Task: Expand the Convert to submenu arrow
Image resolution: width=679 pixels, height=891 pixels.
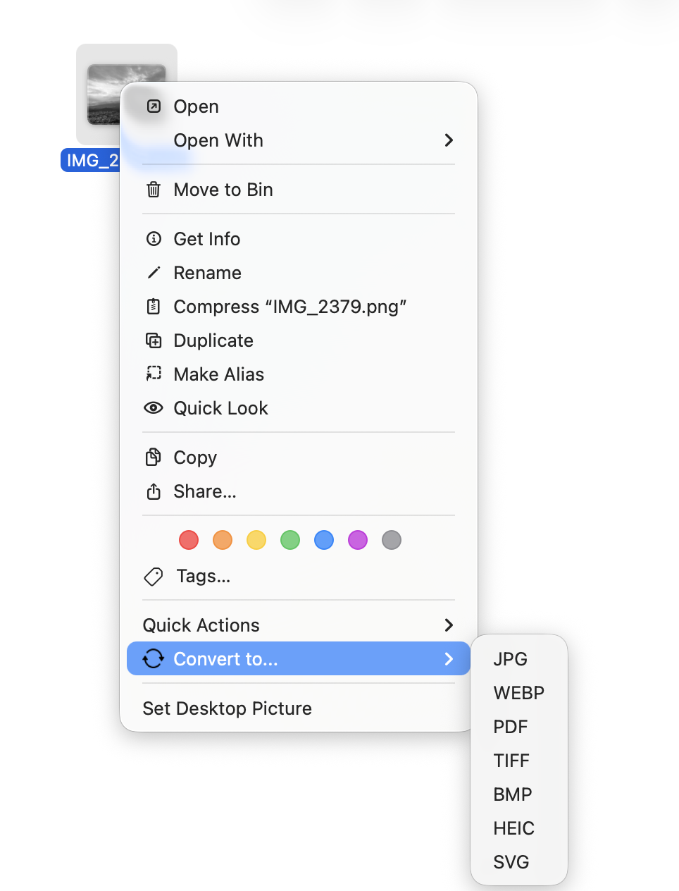Action: [x=449, y=659]
